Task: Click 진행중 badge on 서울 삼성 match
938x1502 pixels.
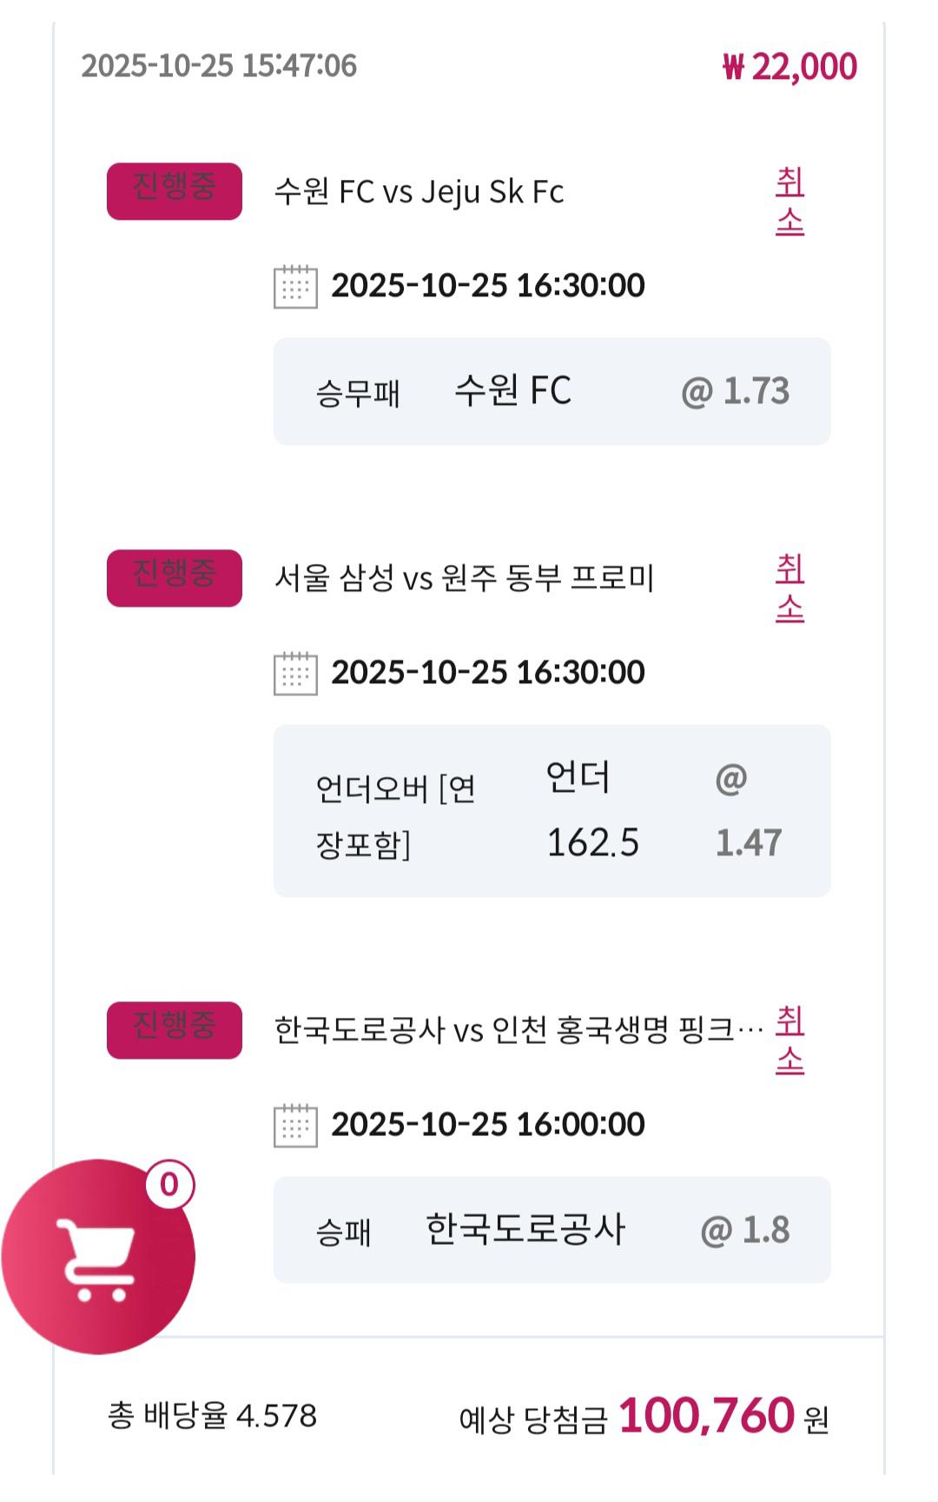Action: coord(174,578)
